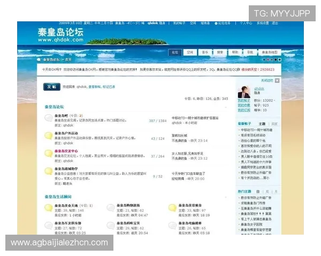Viewport: 321px width, 256px height.
Task: Open 秦皇岛吧 board title
Action: (61, 116)
